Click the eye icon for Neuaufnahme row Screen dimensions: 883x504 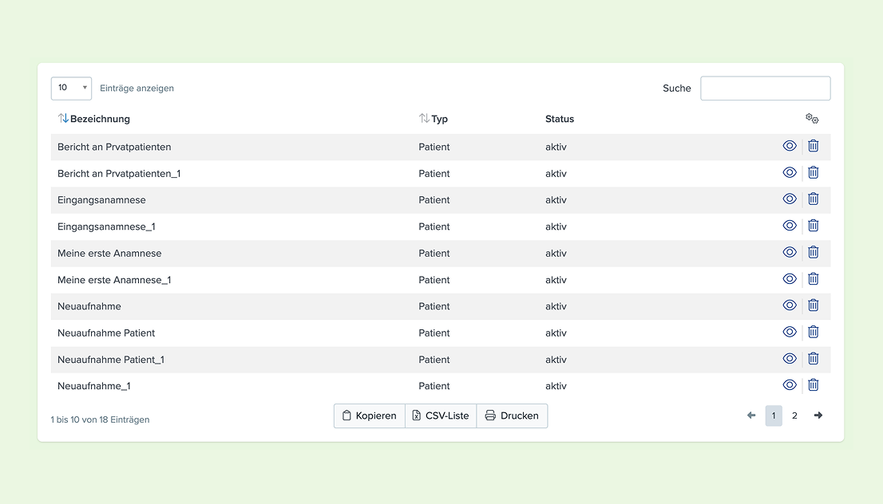click(x=790, y=305)
